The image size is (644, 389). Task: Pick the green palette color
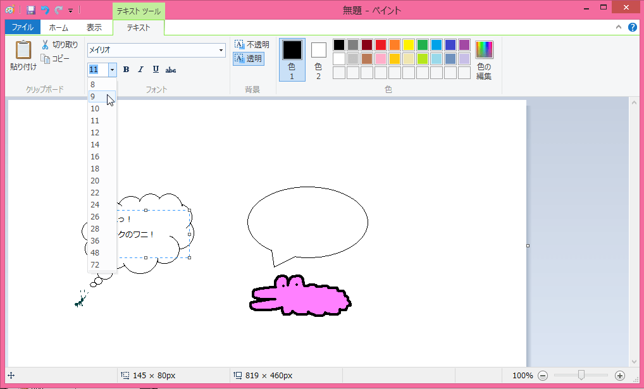pos(423,44)
